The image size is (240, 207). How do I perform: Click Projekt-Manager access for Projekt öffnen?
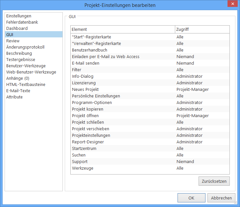pyautogui.click(x=193, y=116)
